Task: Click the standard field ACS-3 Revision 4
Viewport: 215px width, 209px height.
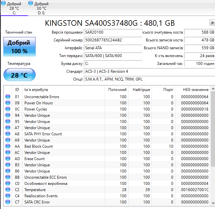Action: (x=149, y=71)
